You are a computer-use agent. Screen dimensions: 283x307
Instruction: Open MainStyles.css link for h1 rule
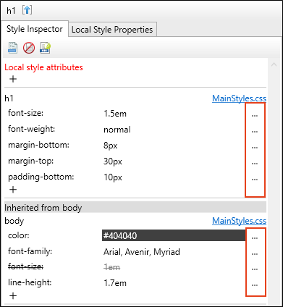coord(239,98)
